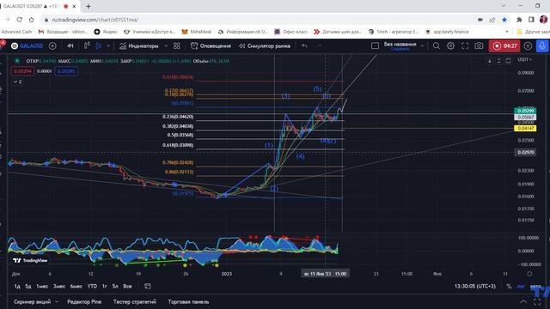550x309 pixels.
Task: Go to browser home page
Action: click(x=32, y=20)
